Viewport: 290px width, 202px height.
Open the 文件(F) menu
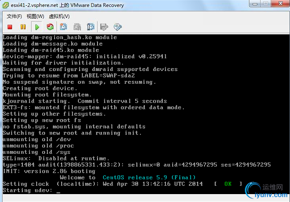tap(14, 16)
